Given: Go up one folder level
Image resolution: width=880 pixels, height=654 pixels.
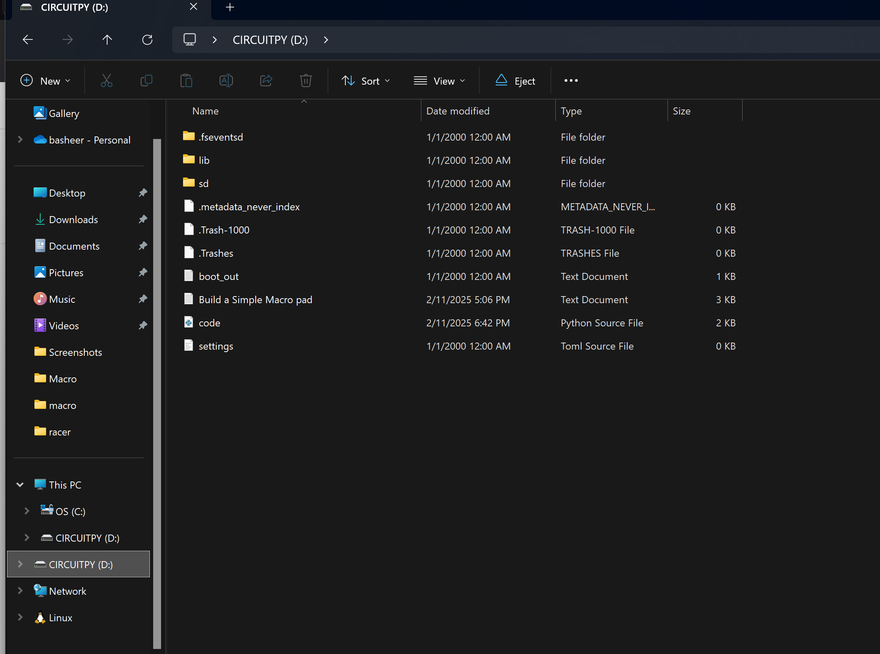Looking at the screenshot, I should [107, 40].
